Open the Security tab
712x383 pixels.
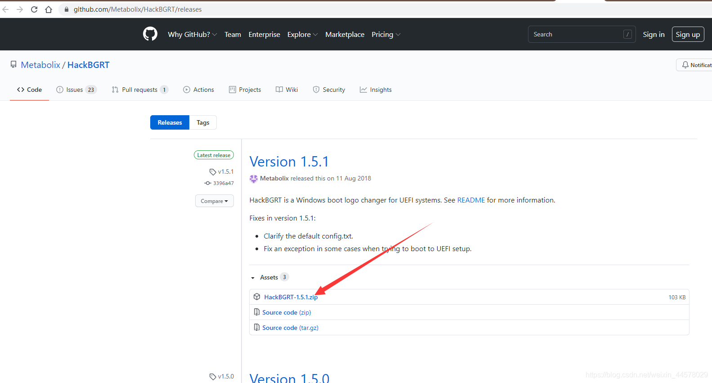pyautogui.click(x=329, y=90)
